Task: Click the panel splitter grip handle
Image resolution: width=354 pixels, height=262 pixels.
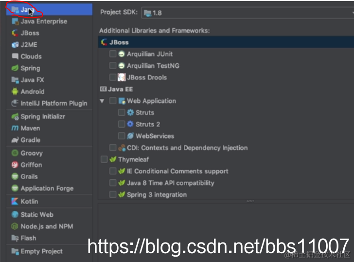Action: [250, 201]
